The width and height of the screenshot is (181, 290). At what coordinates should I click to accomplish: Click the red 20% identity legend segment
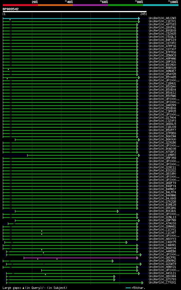coord(20,5)
